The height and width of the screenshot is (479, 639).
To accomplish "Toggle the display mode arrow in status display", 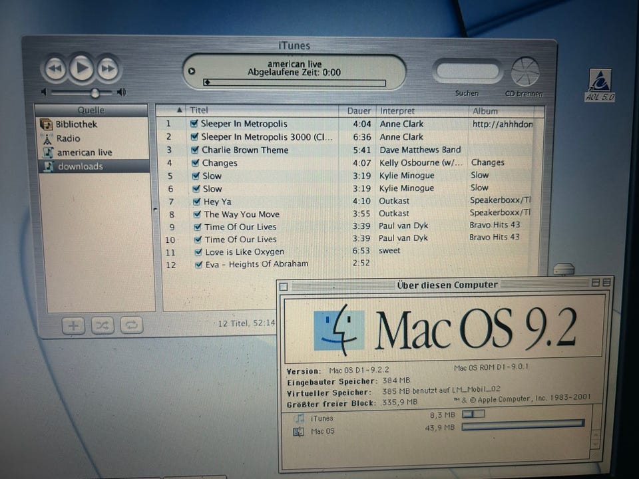I will [192, 71].
